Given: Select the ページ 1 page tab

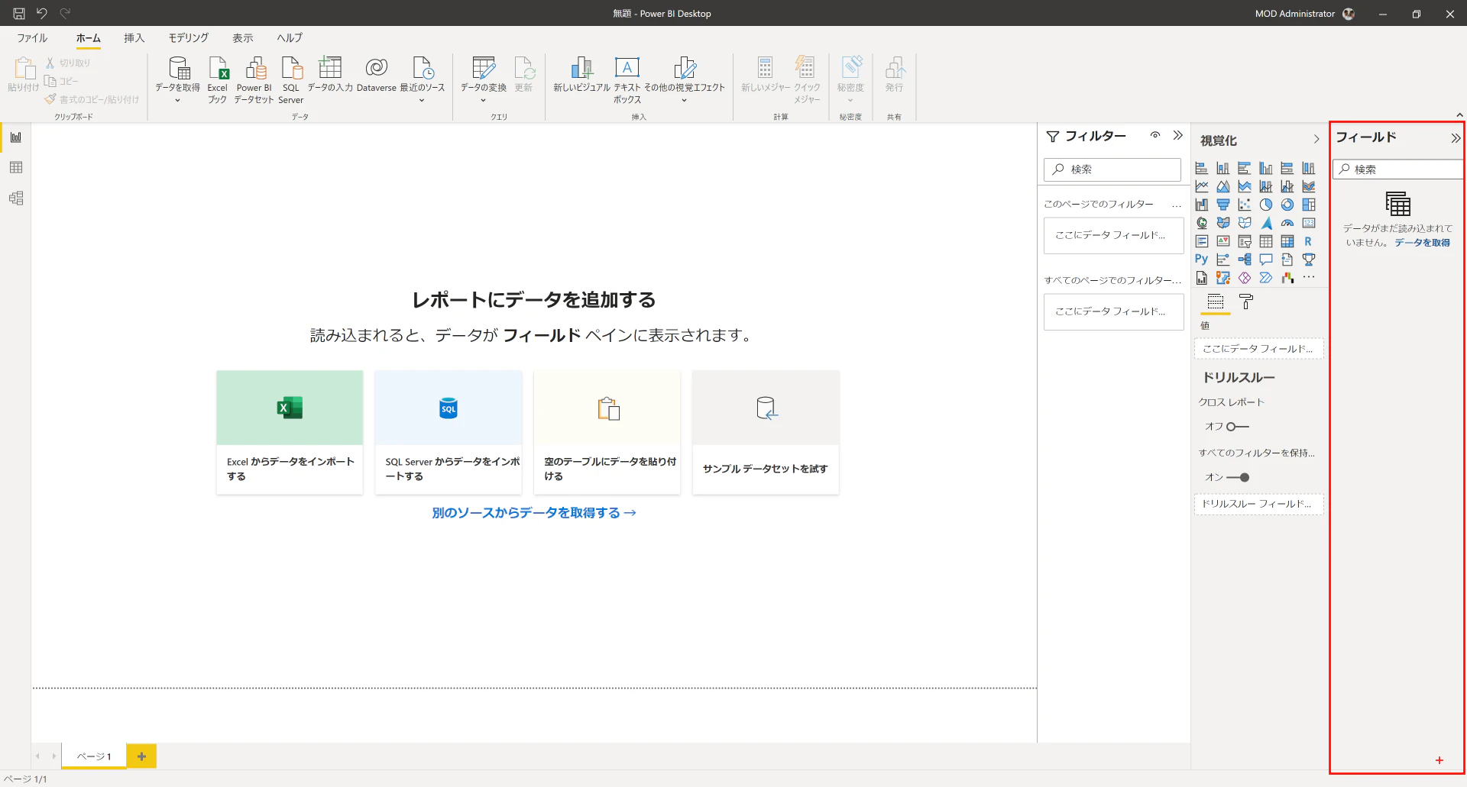Looking at the screenshot, I should [x=94, y=756].
